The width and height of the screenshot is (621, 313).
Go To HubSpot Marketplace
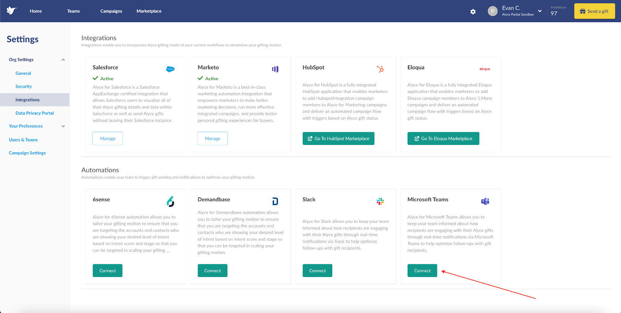tap(338, 138)
